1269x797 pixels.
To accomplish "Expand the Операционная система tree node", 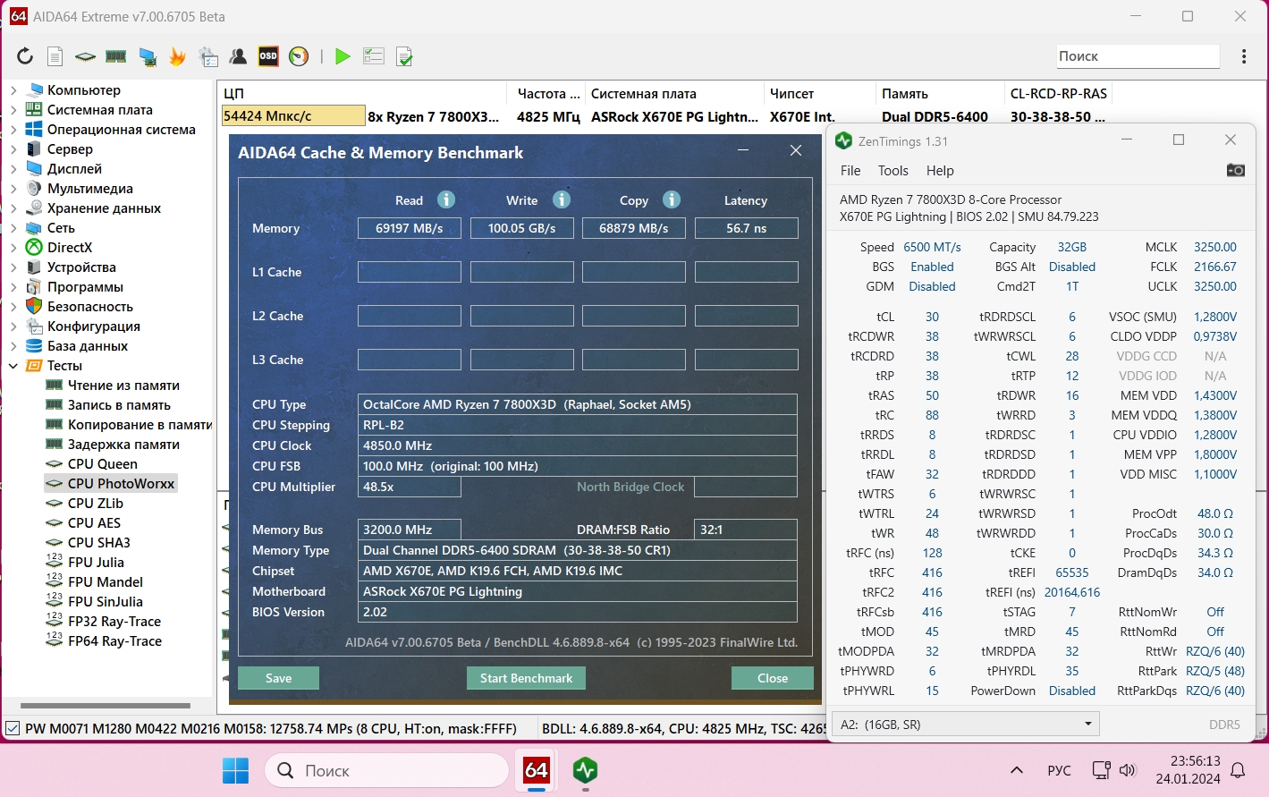I will point(13,130).
